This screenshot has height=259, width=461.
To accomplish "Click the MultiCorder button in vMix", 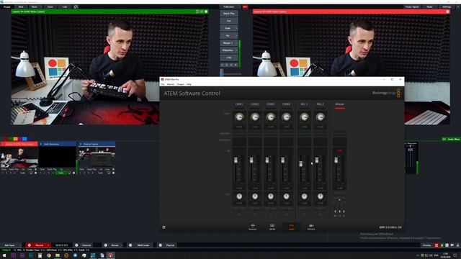I will [x=143, y=245].
